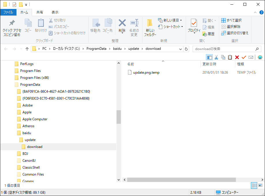Create a new folder with the ribbon button
Viewport: 265px width, 196px height.
pos(150,28)
